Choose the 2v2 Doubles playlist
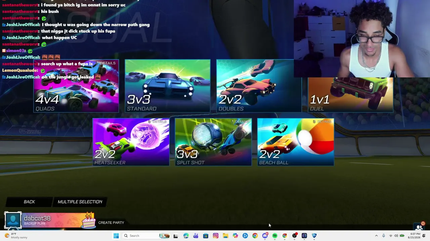The width and height of the screenshot is (430, 241). click(x=259, y=86)
